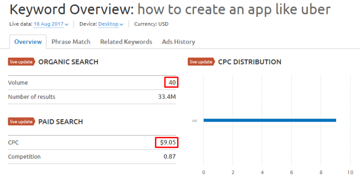Image resolution: width=360 pixels, height=183 pixels.
Task: Click the blue US CPC bar
Action: [270, 120]
